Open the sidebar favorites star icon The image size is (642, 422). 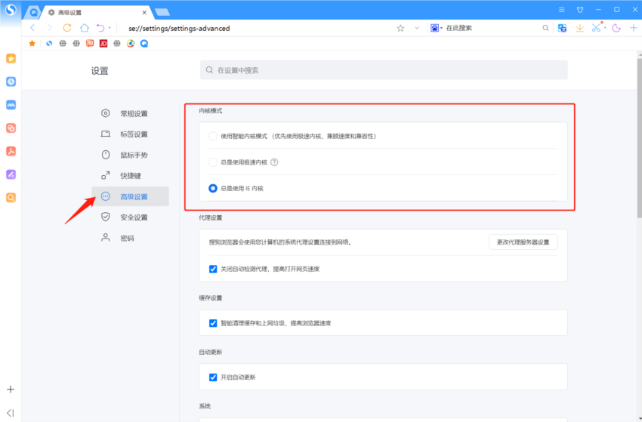point(11,59)
